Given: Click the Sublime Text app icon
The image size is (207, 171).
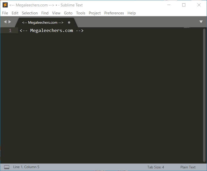Looking at the screenshot, I should coord(5,5).
